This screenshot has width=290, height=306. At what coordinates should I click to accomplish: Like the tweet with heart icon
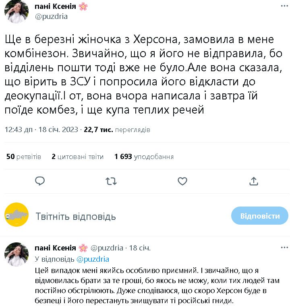click(x=182, y=181)
